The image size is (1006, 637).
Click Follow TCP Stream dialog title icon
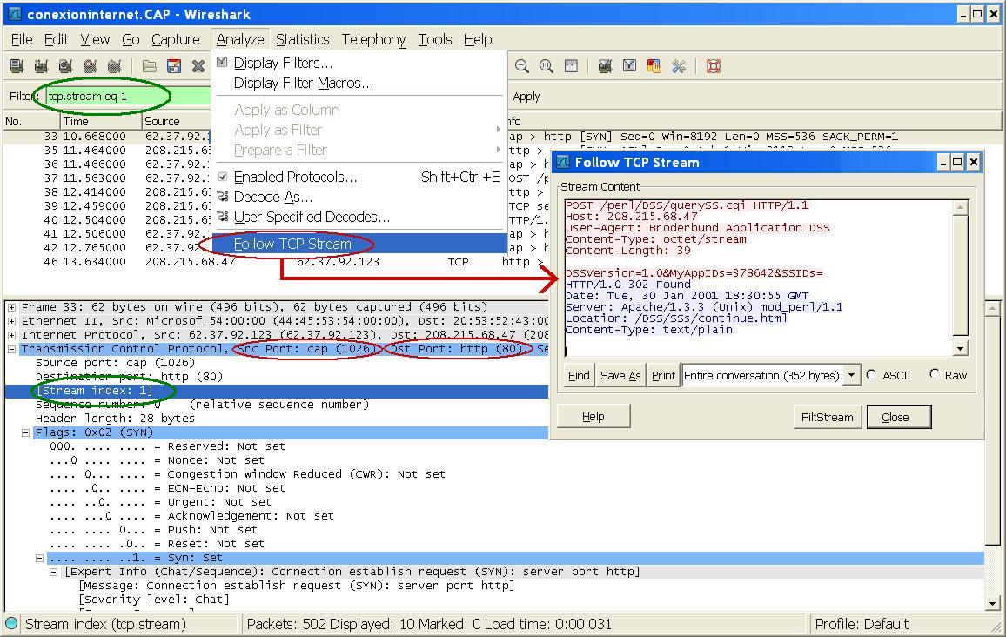coord(564,163)
